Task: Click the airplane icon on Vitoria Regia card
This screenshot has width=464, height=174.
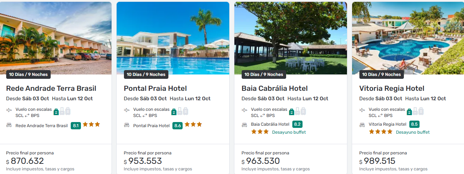Action: [362, 110]
